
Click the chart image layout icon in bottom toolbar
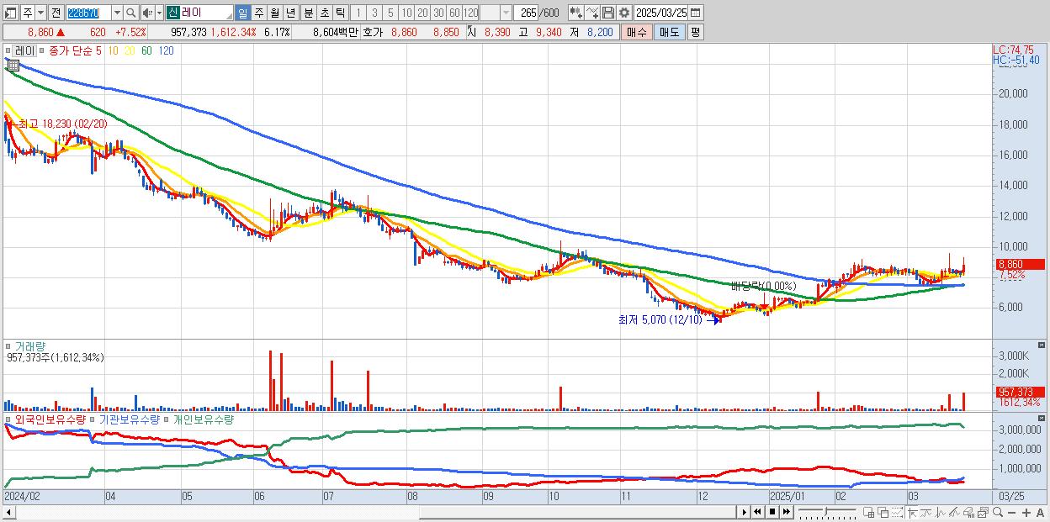coord(983,513)
